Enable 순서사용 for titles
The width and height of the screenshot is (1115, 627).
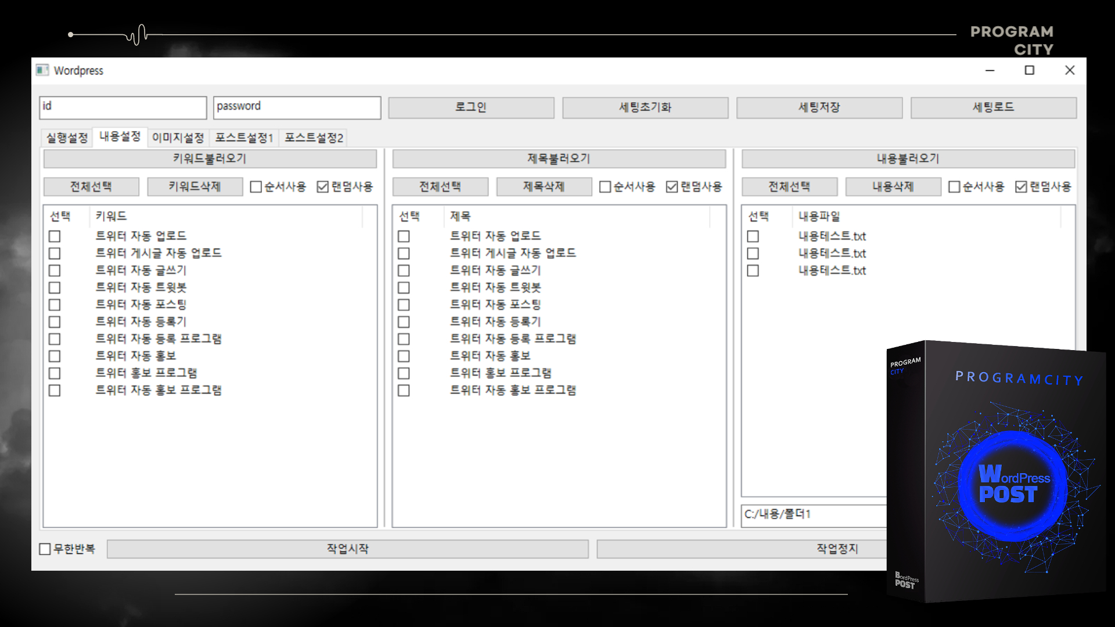605,187
